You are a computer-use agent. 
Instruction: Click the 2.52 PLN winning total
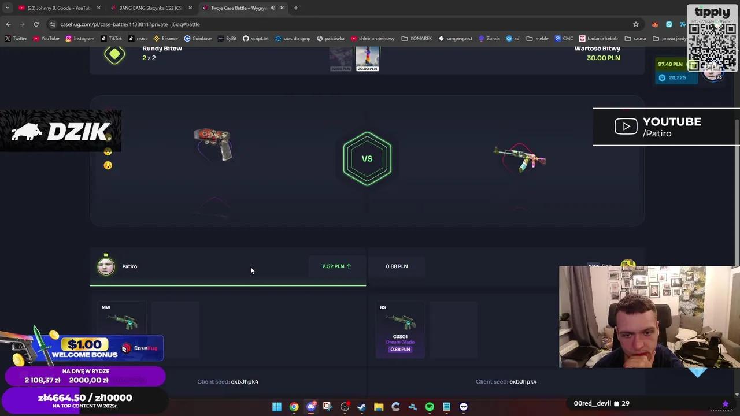point(336,266)
